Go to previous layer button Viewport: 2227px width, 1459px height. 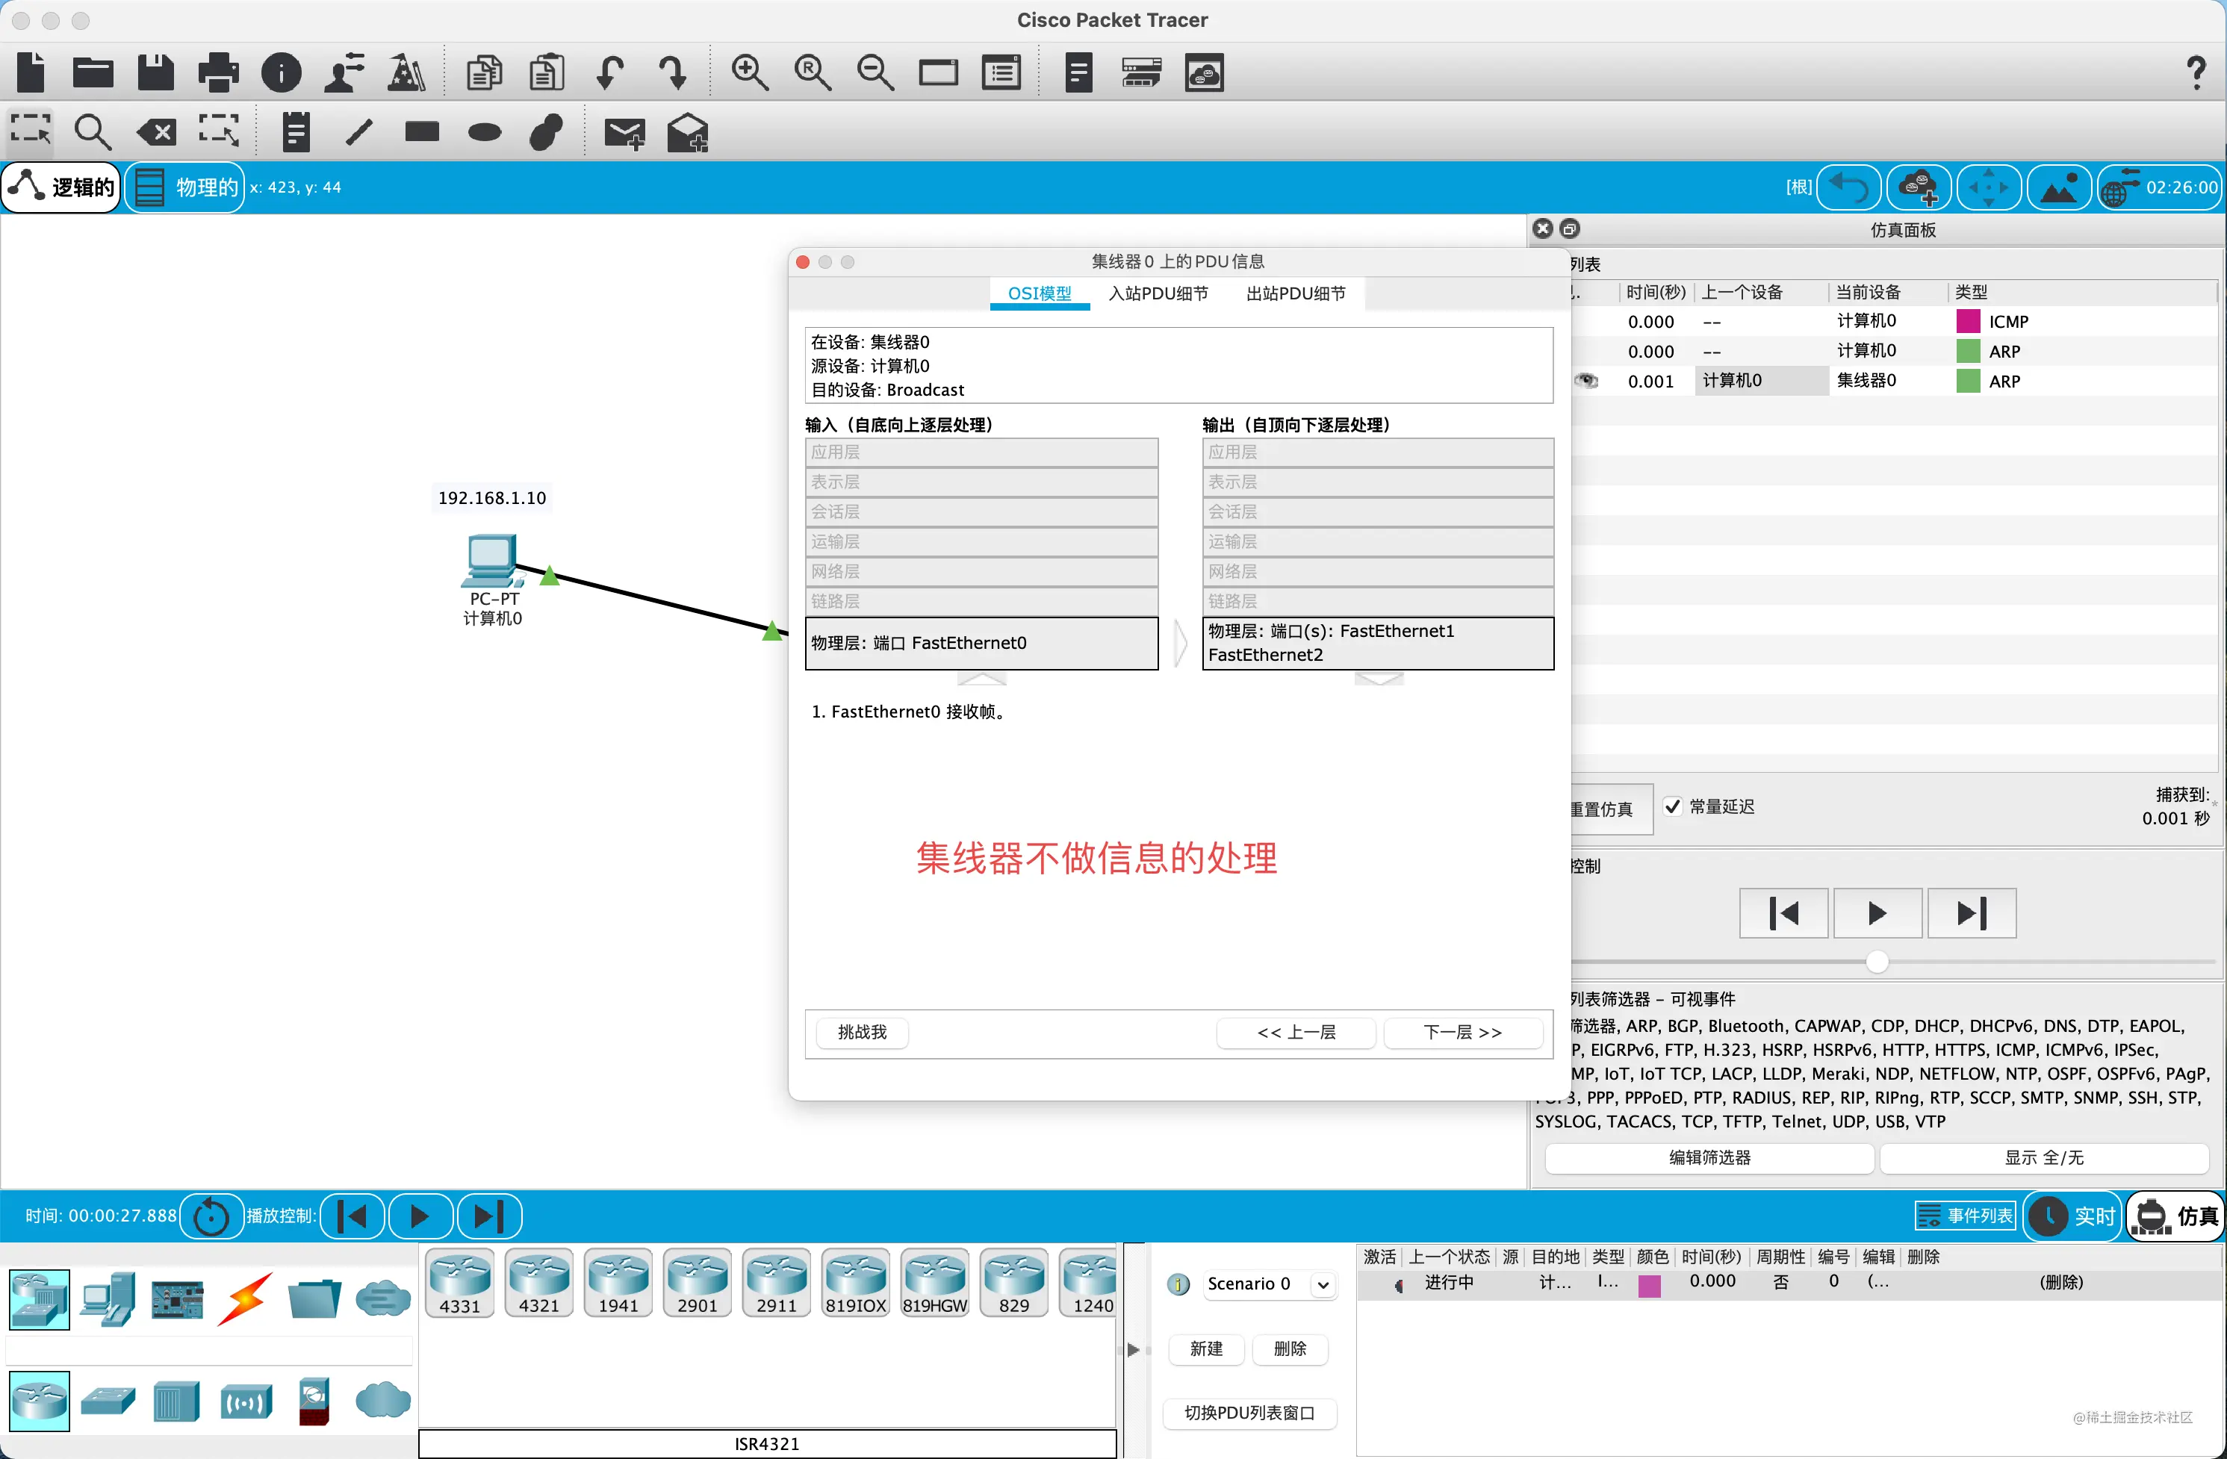click(1296, 1032)
